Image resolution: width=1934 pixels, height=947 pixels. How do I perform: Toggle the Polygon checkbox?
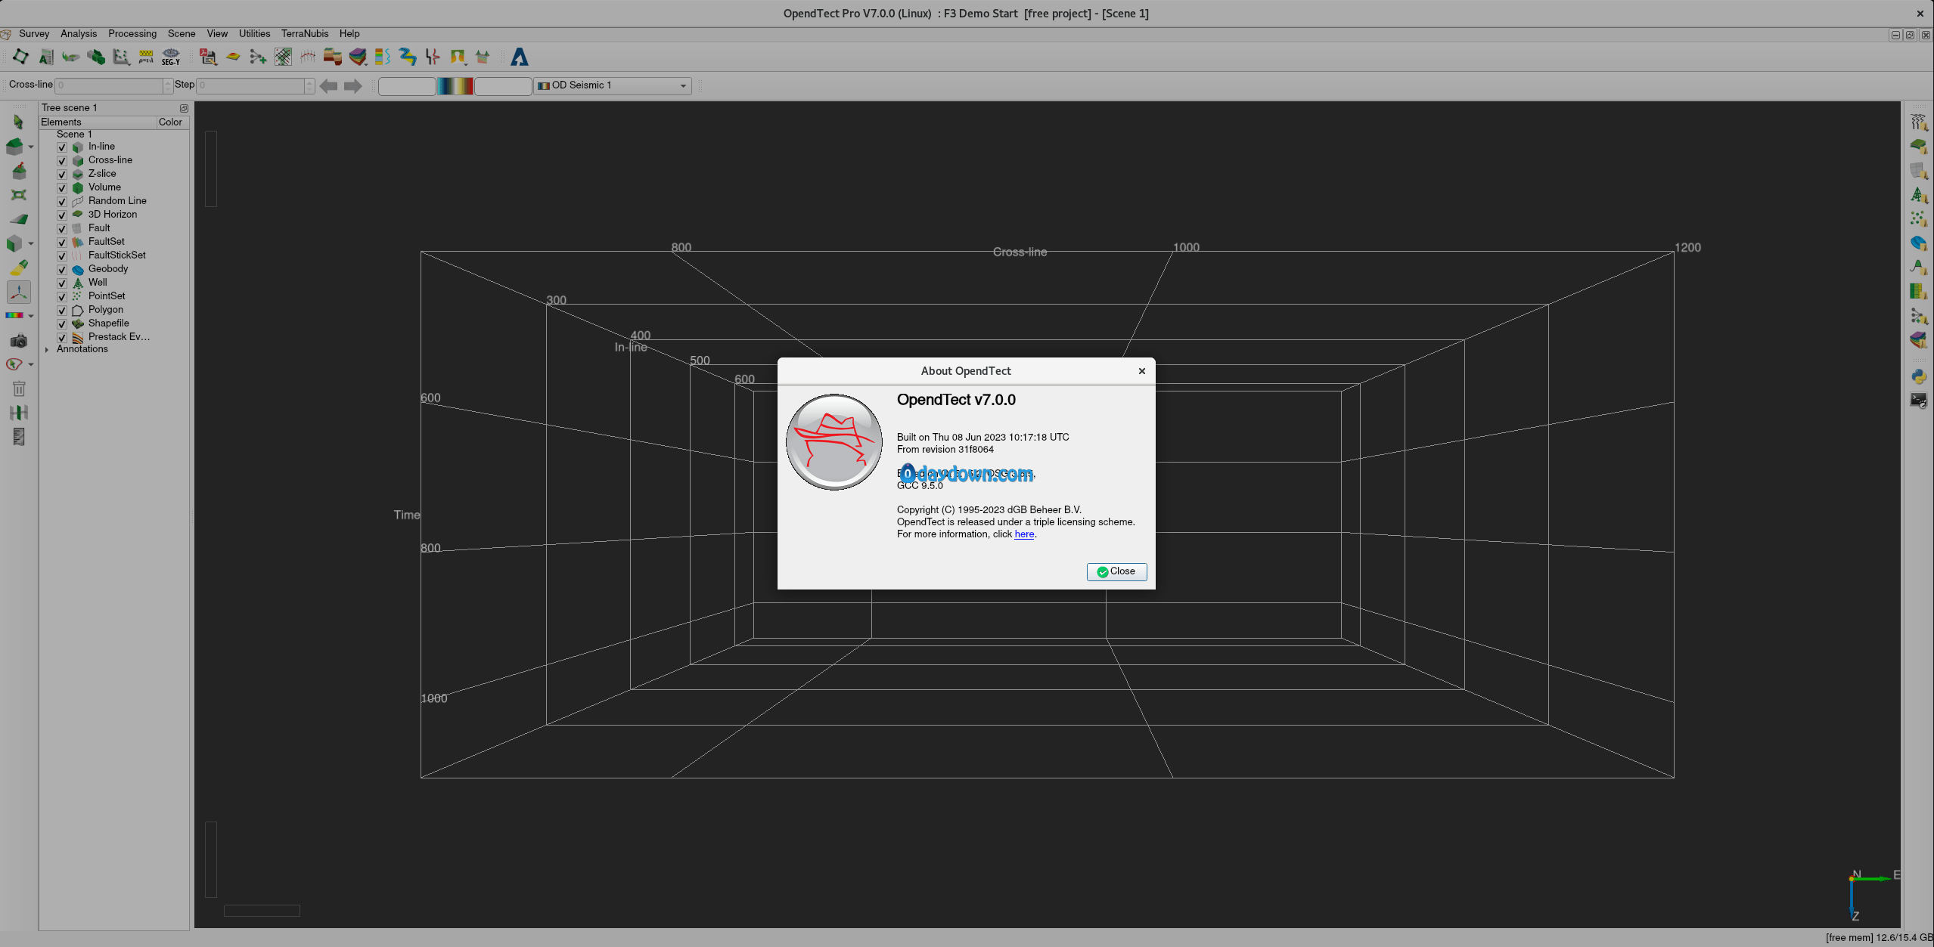pos(62,311)
